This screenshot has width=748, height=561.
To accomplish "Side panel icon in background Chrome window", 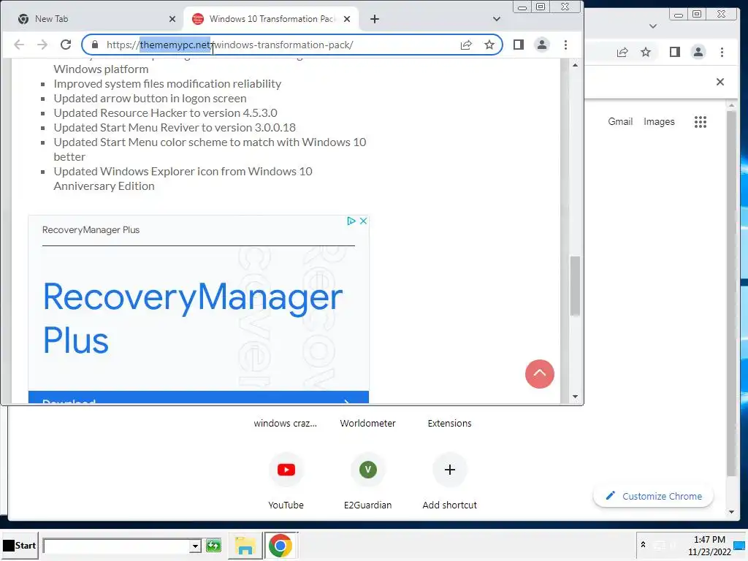I will 674,52.
